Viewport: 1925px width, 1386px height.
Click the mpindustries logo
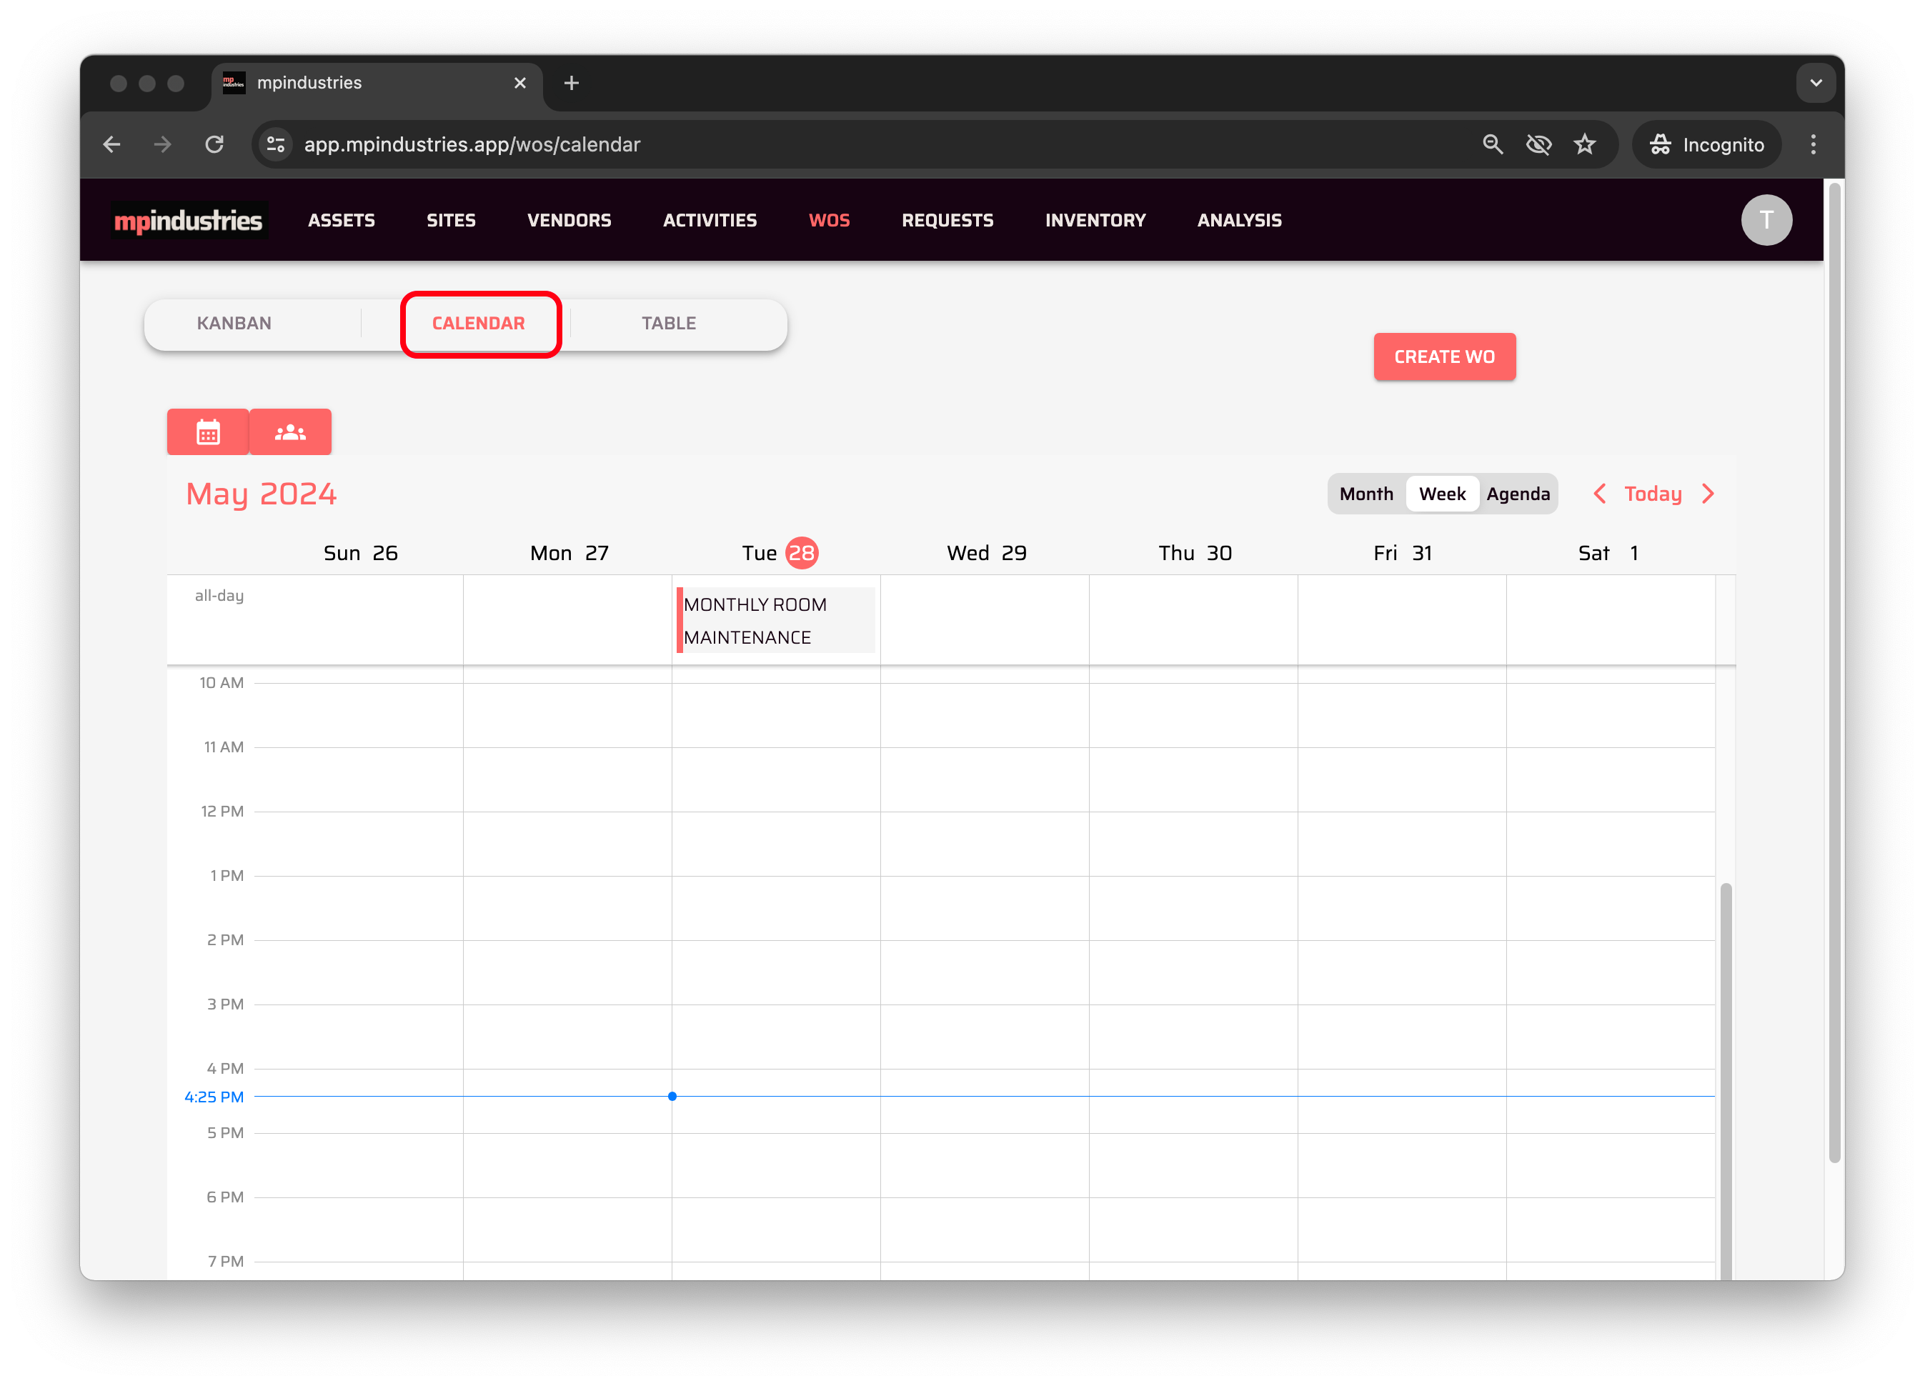[x=189, y=221]
